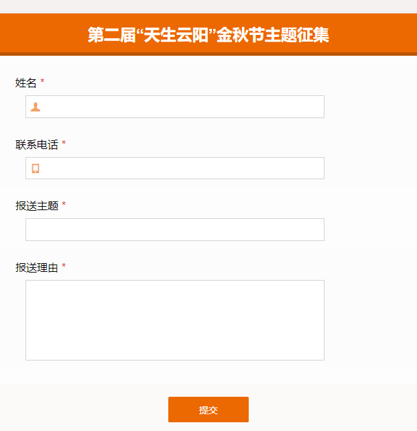The width and height of the screenshot is (417, 431).
Task: Click the blank footer area left of 提交
Action: pos(80,408)
